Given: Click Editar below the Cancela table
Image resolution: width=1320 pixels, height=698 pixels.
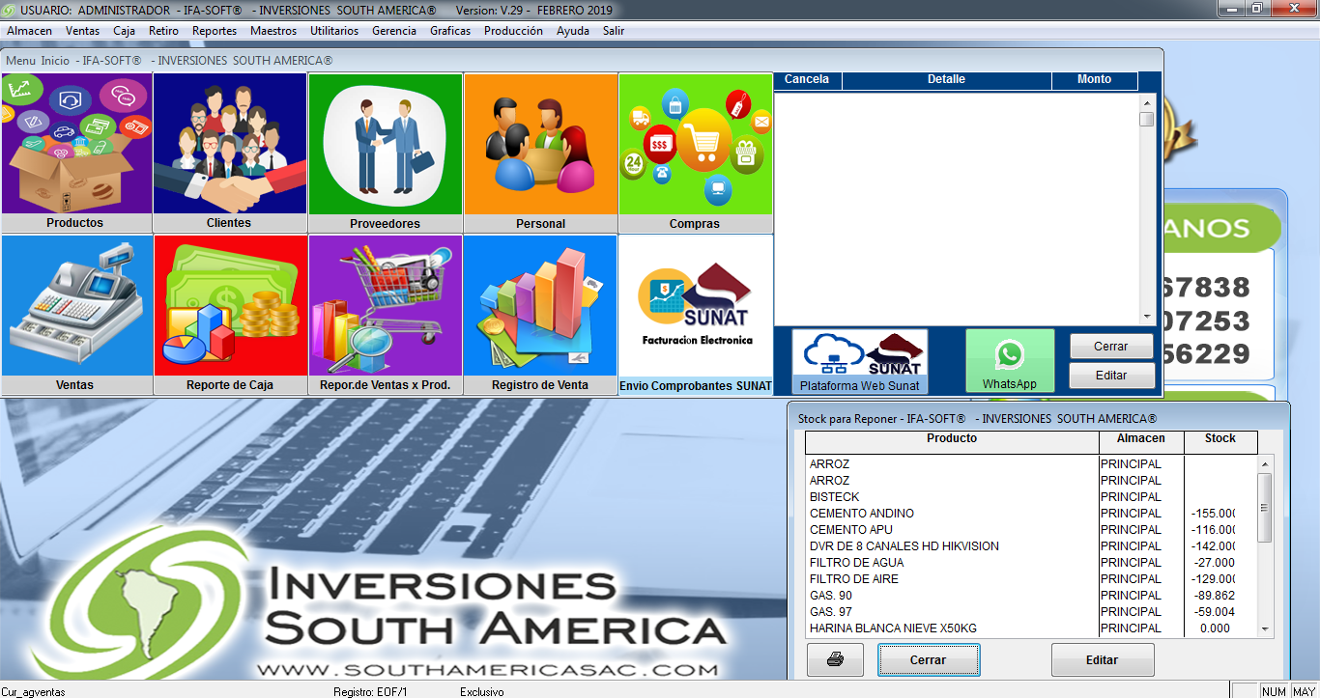Looking at the screenshot, I should (x=1111, y=376).
